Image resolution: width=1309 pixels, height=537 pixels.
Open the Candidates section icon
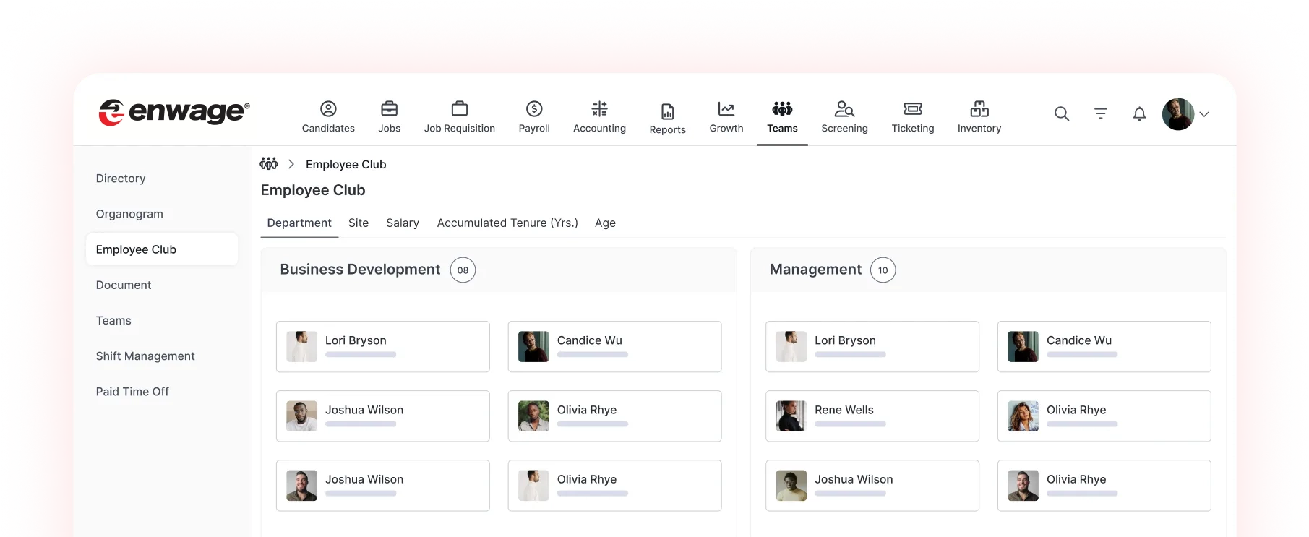tap(328, 109)
